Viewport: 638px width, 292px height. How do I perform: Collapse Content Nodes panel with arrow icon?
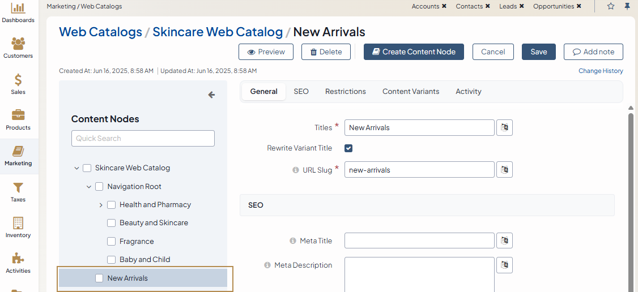click(211, 95)
